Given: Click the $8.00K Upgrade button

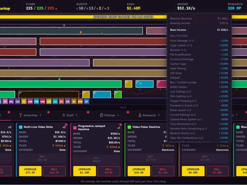Looking at the screenshot, I should 193,171.
